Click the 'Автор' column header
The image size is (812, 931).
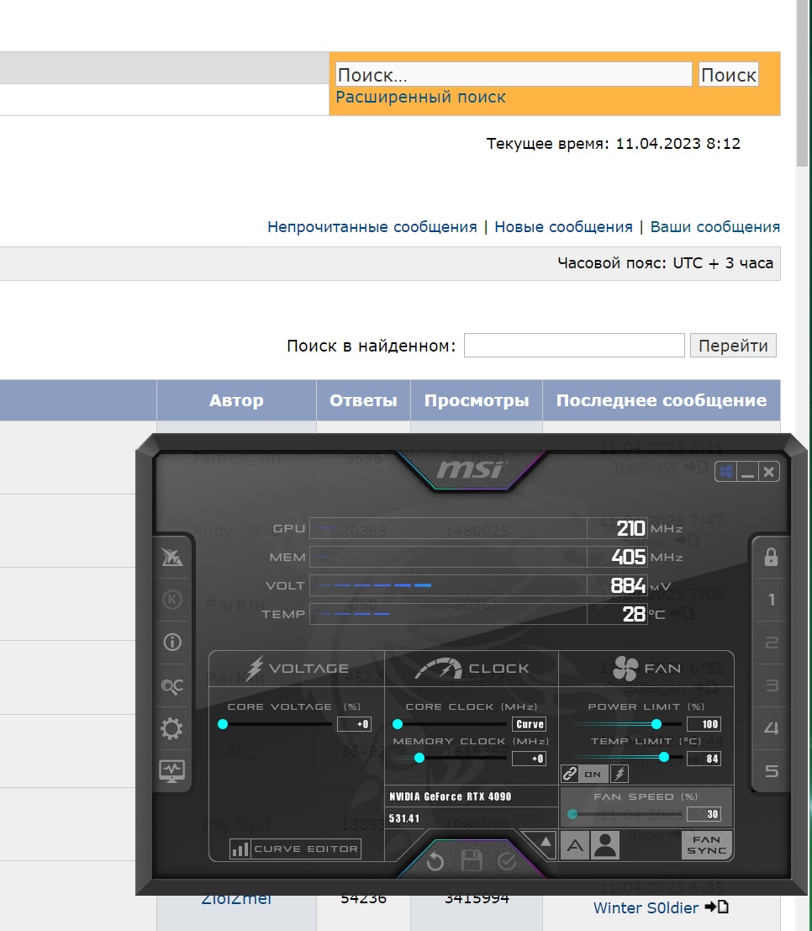(x=236, y=400)
